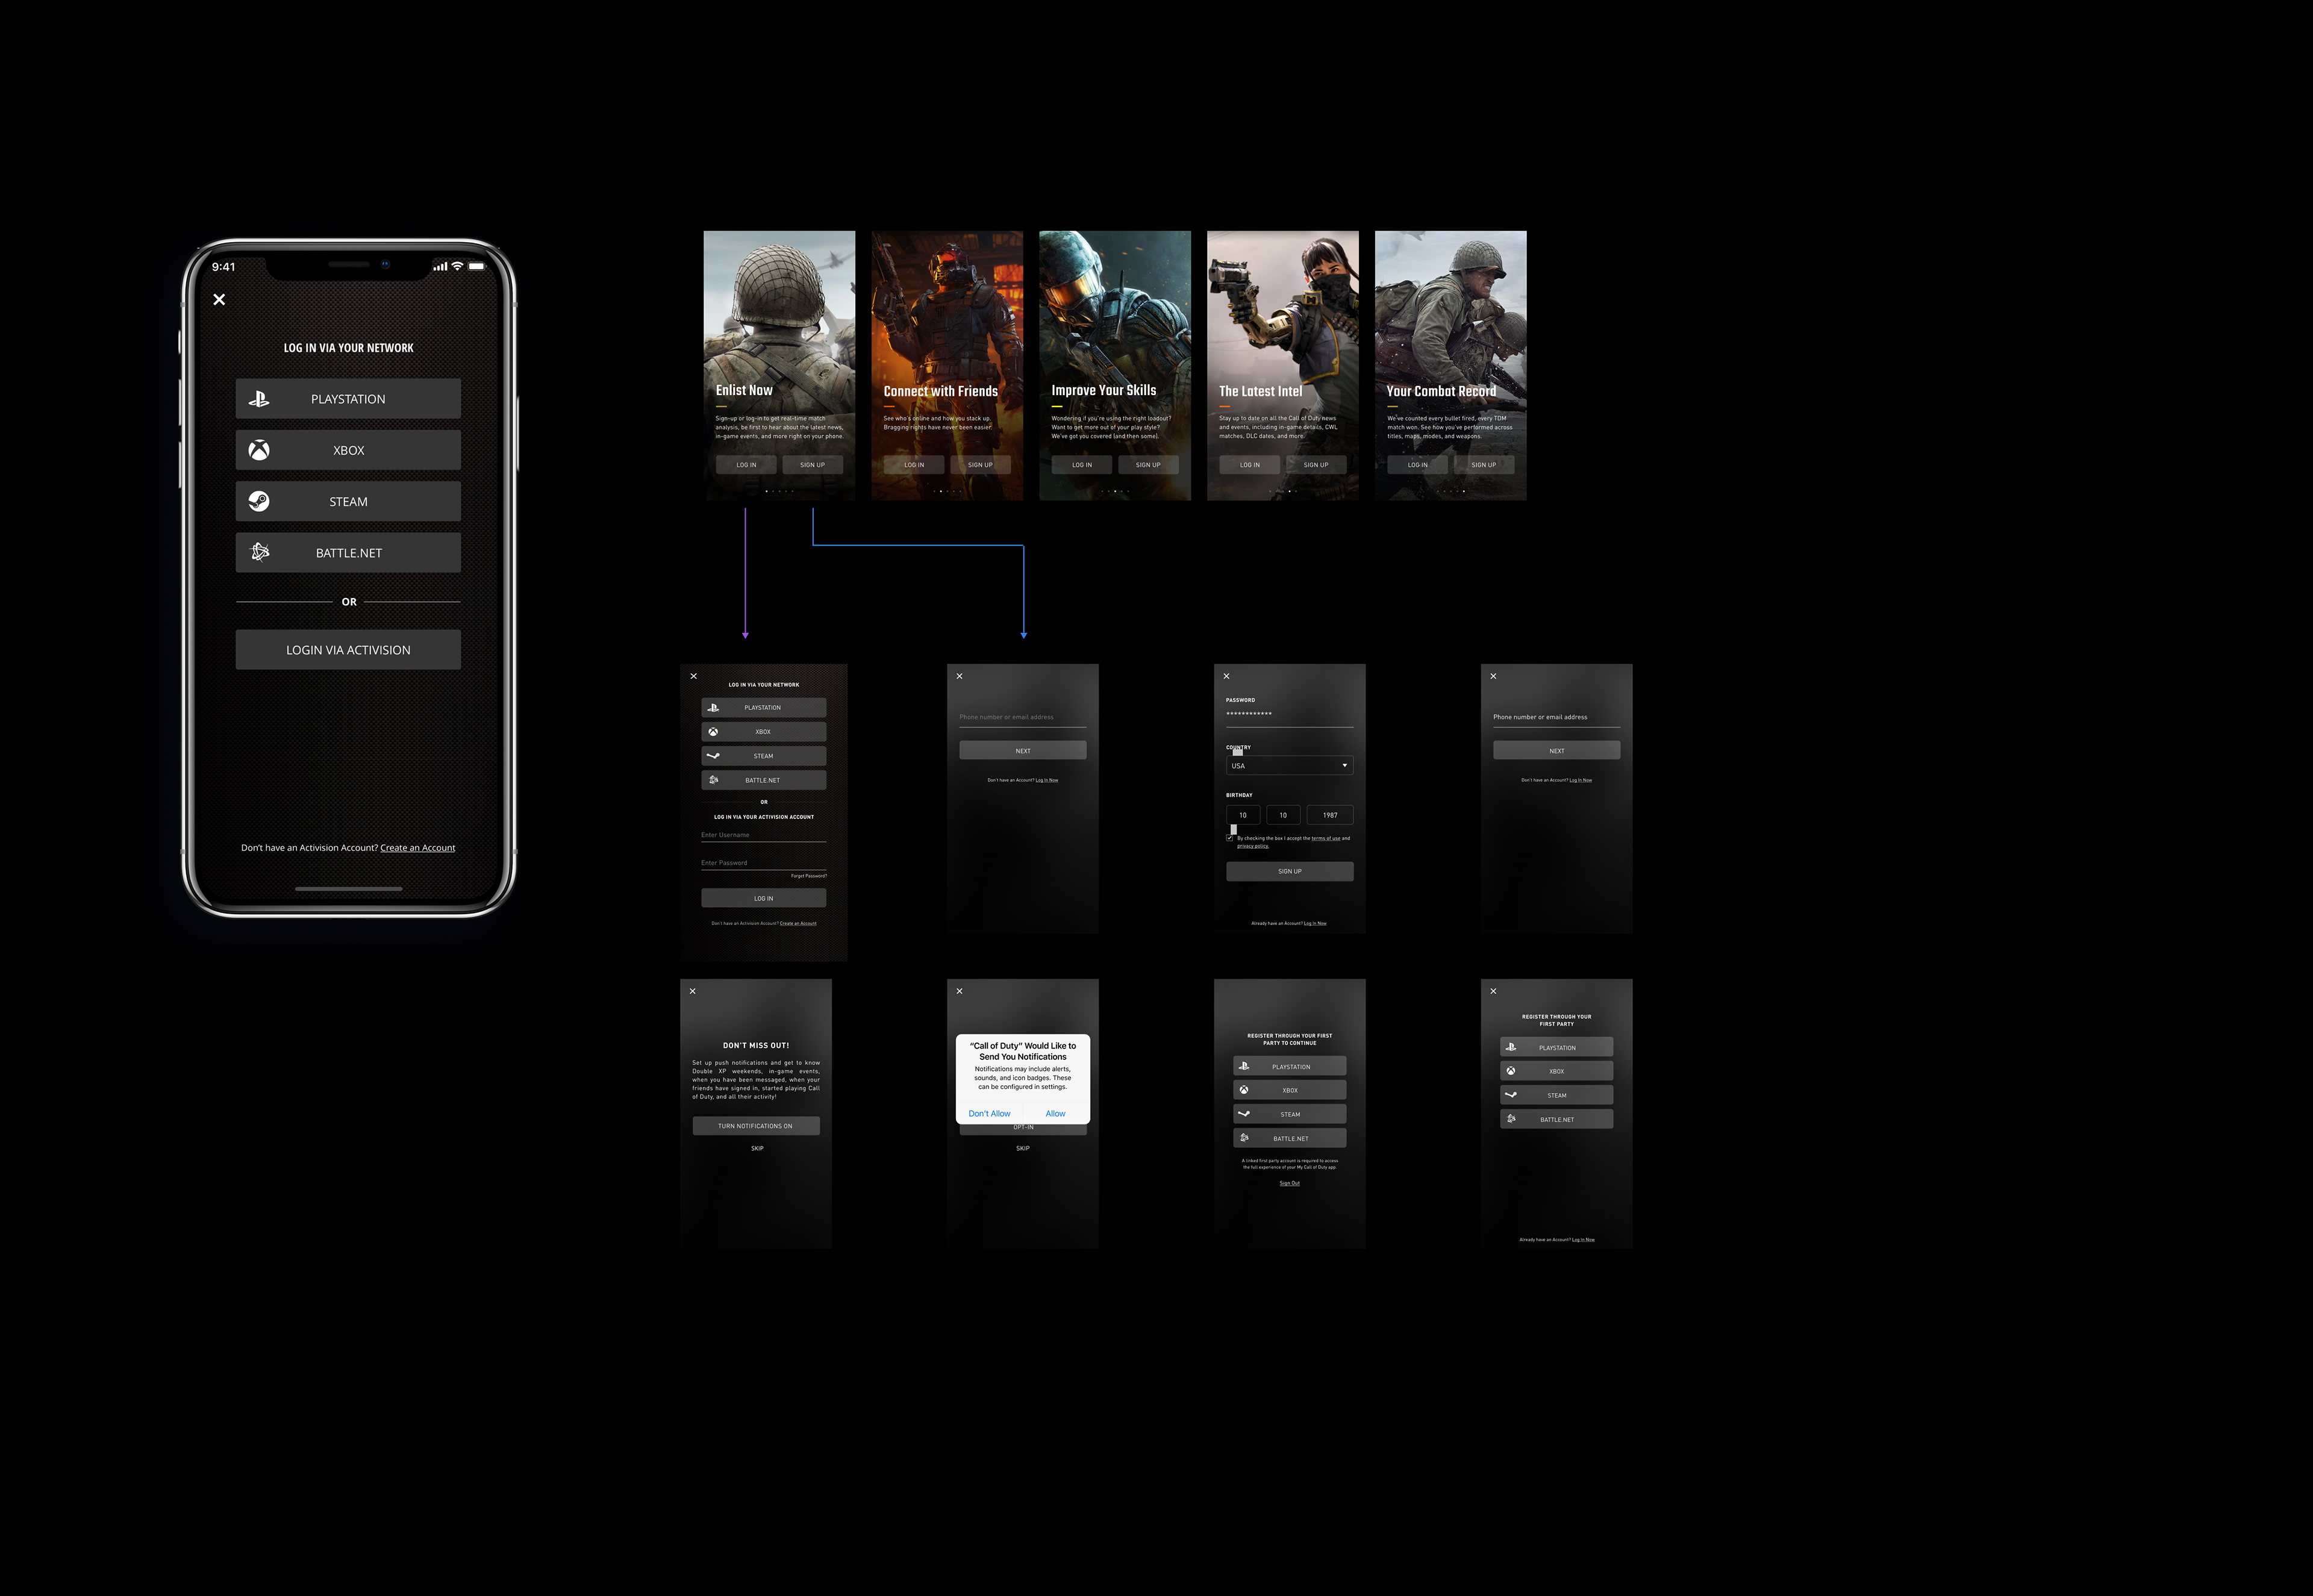Click Create an Account link on large iPhone
This screenshot has width=2313, height=1596.
(x=417, y=848)
